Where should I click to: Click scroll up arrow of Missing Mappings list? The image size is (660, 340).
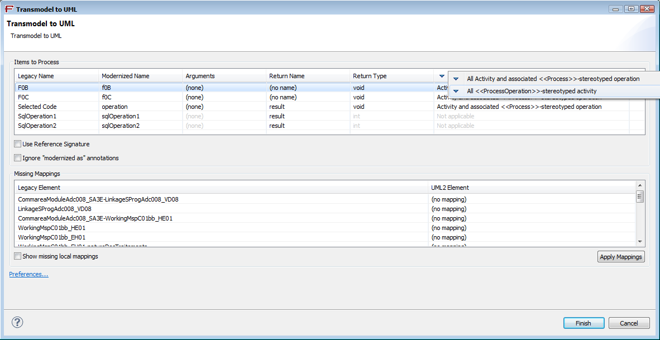pyautogui.click(x=640, y=185)
